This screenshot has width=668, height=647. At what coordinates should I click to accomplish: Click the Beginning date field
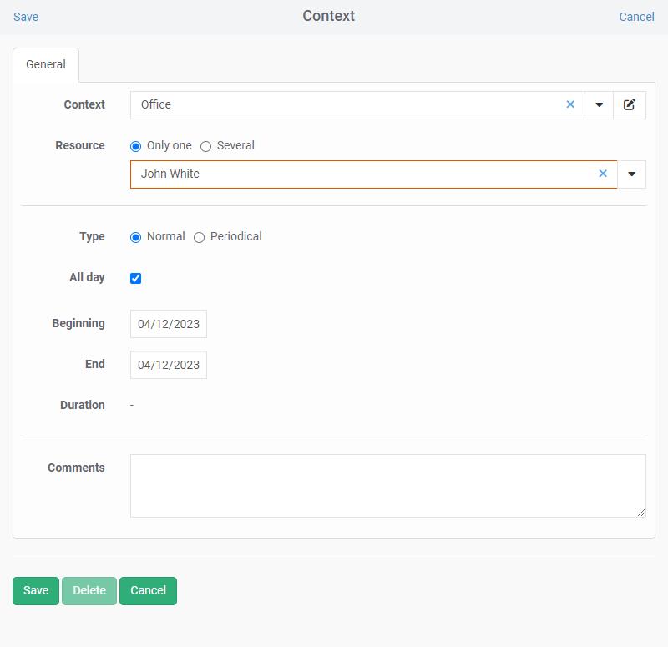[169, 324]
